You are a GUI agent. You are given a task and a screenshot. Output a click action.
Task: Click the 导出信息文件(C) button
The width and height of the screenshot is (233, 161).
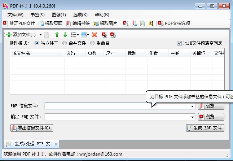(32, 128)
